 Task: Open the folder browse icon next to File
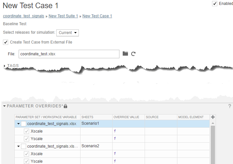click(125, 54)
